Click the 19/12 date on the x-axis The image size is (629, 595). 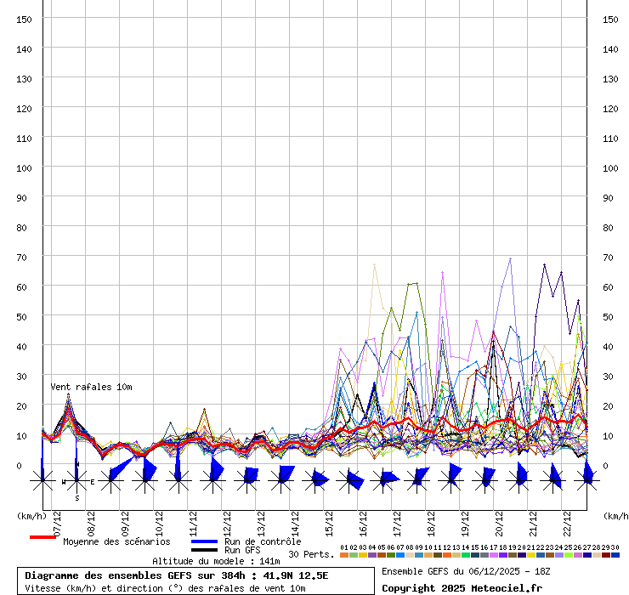tap(465, 520)
